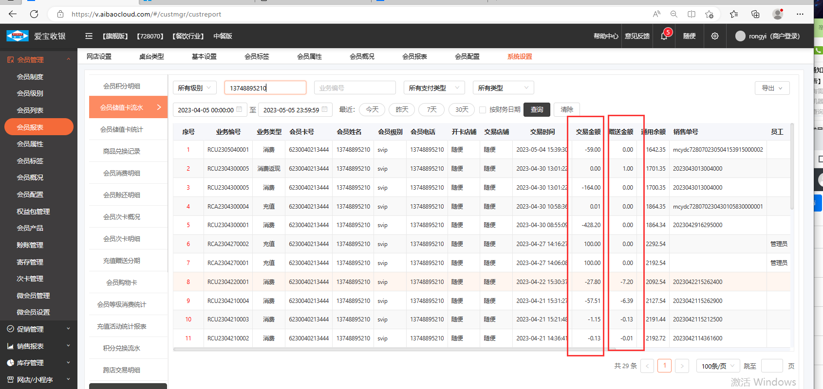Image resolution: width=823 pixels, height=389 pixels.
Task: Enable the 按财务日期 checkbox
Action: click(x=483, y=110)
